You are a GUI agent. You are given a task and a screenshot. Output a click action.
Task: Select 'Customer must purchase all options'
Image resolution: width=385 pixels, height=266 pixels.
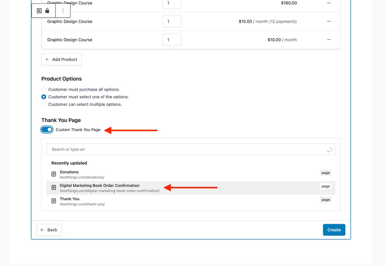[44, 89]
